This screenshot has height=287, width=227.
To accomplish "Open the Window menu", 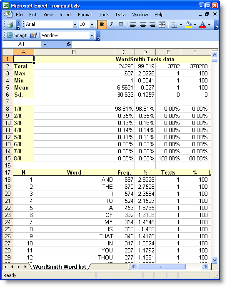I will [x=140, y=15].
